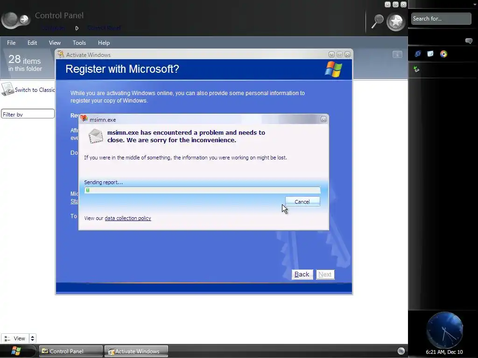Image resolution: width=478 pixels, height=358 pixels.
Task: Click the 'Register with Microsoft?' heading
Action: [x=122, y=69]
